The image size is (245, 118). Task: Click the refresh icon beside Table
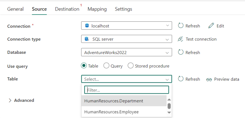(181, 79)
